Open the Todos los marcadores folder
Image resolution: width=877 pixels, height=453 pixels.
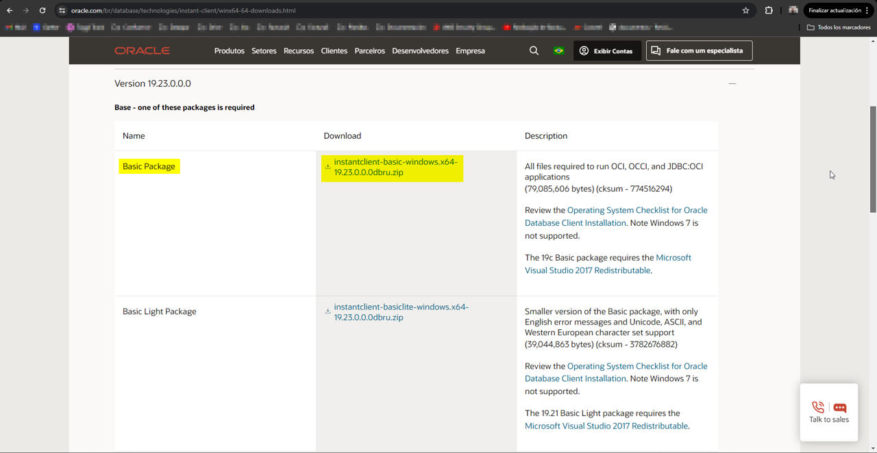(x=839, y=27)
